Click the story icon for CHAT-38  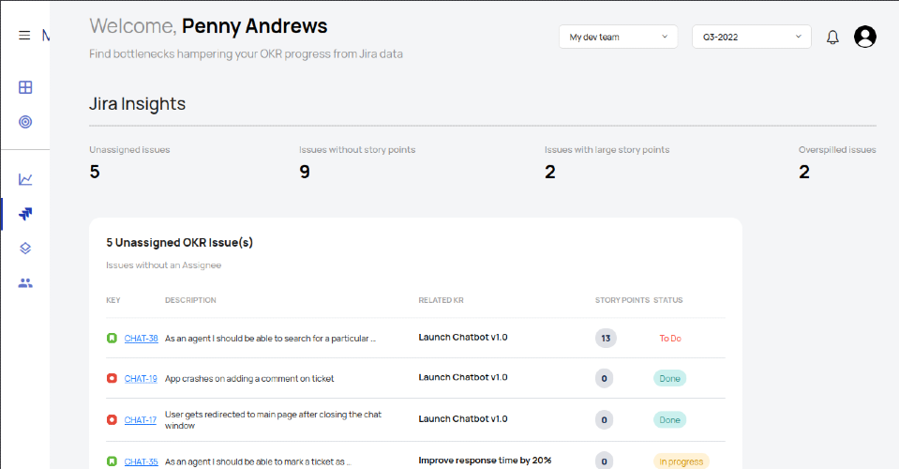pos(112,339)
